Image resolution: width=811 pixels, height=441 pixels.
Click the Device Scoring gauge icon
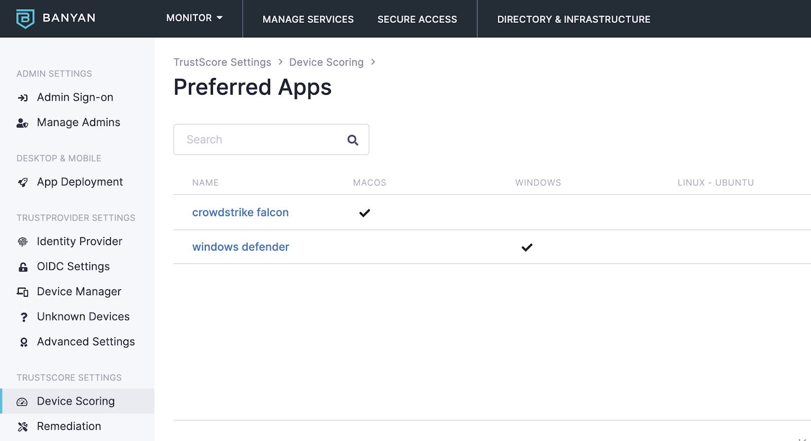[22, 402]
